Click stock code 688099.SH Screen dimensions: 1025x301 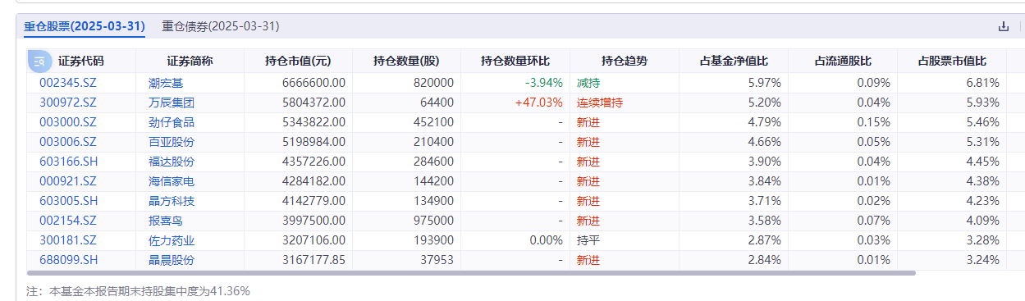pos(69,260)
